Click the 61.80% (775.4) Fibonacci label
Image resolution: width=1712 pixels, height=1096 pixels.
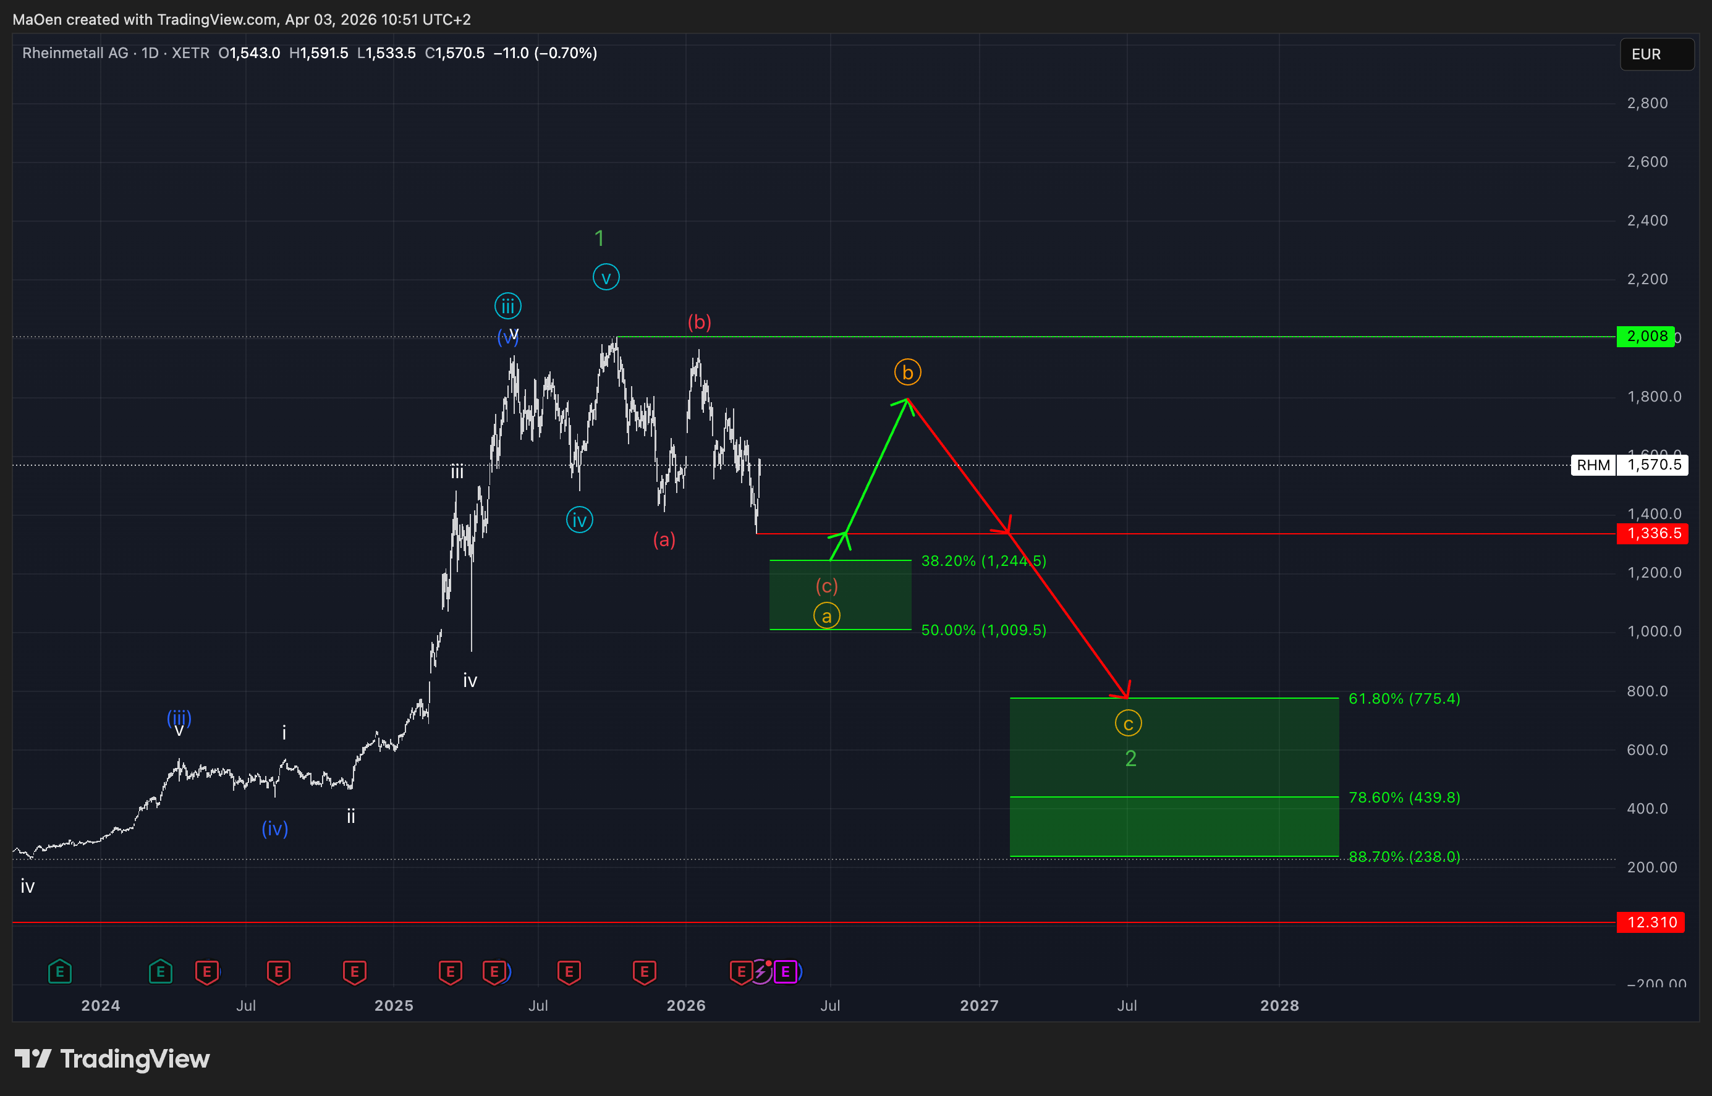1404,699
